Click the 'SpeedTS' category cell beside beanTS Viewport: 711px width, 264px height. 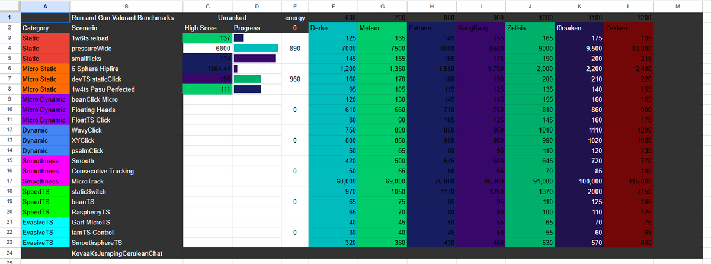44,202
